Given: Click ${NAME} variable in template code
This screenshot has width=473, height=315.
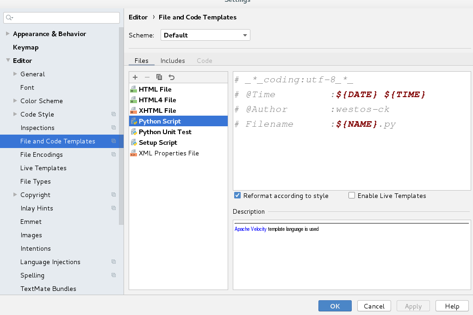Looking at the screenshot, I should coord(356,124).
